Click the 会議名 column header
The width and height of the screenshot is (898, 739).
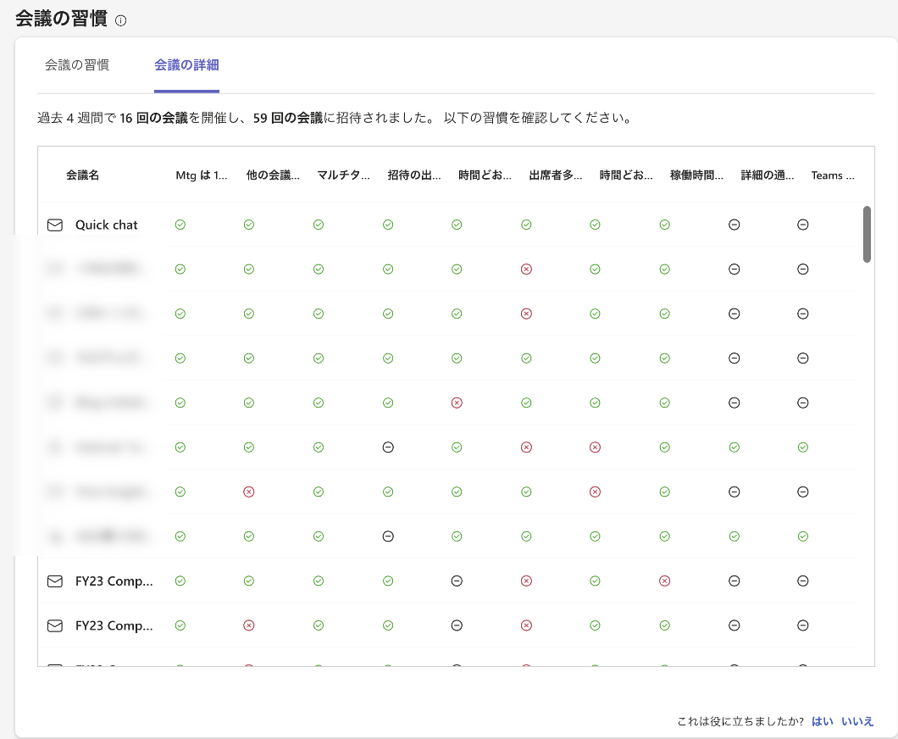pos(82,175)
